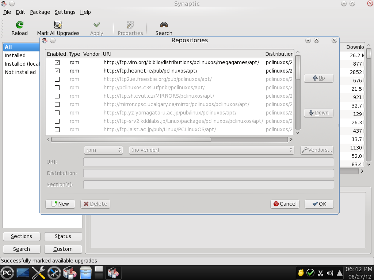Enable the ftp2.ie.freesbie.org repository

click(x=57, y=79)
